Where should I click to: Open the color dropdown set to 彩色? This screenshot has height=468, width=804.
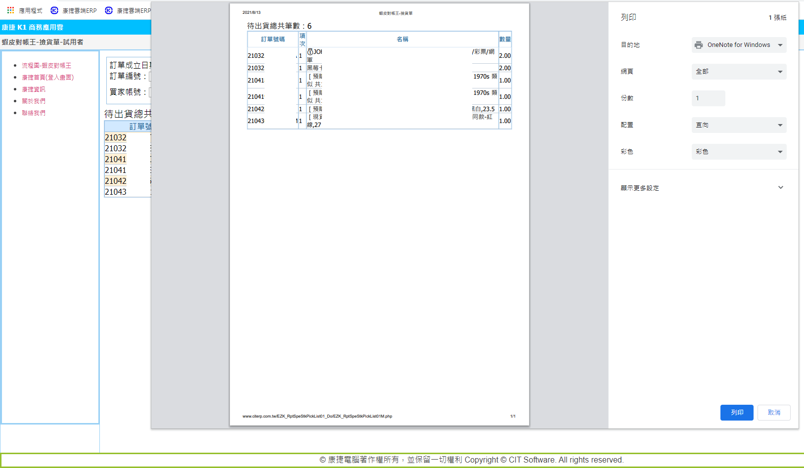pos(739,152)
